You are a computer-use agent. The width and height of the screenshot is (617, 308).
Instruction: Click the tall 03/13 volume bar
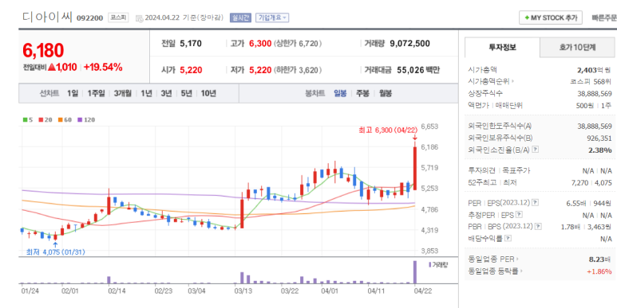tap(242, 278)
